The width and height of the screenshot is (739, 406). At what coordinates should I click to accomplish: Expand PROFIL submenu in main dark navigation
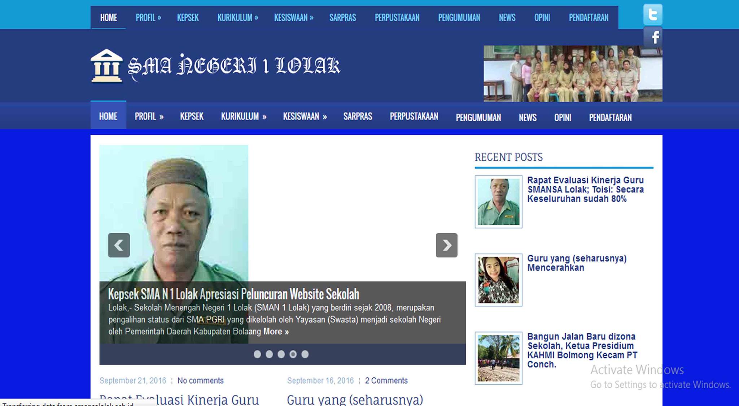pos(149,117)
